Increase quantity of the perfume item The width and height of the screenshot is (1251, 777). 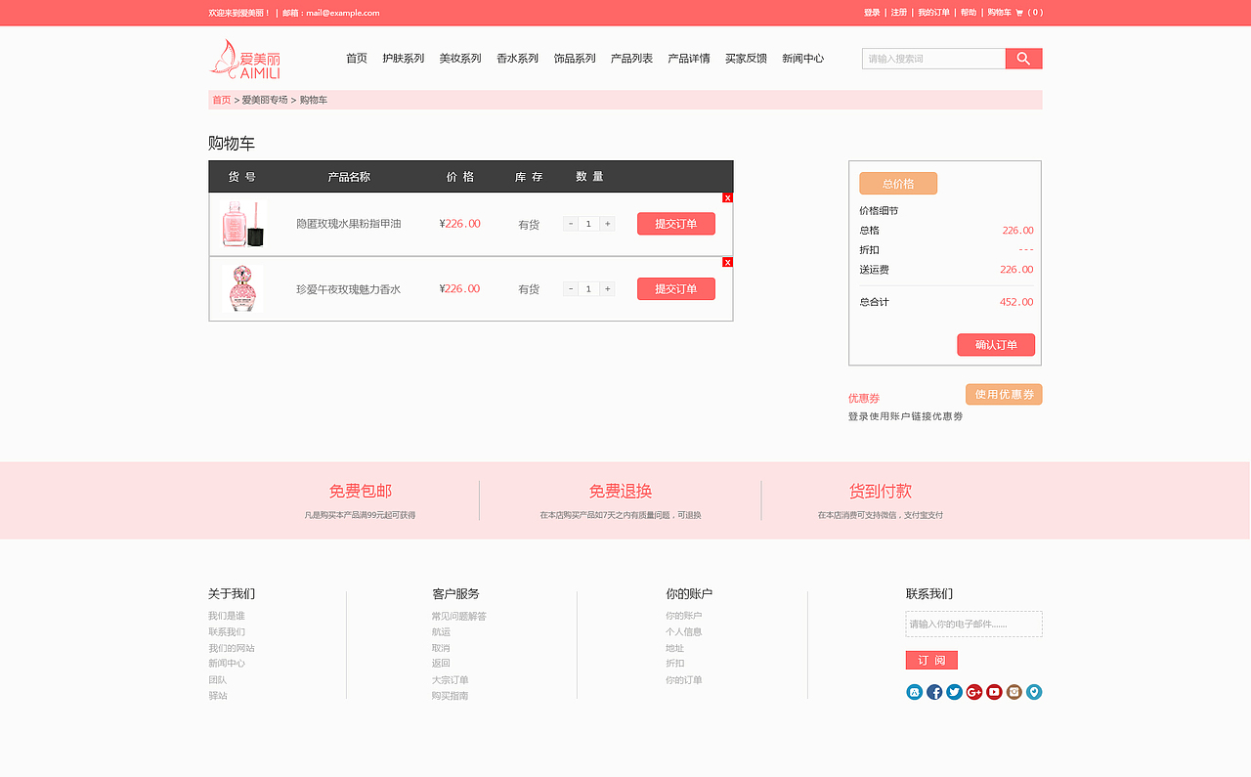point(607,288)
